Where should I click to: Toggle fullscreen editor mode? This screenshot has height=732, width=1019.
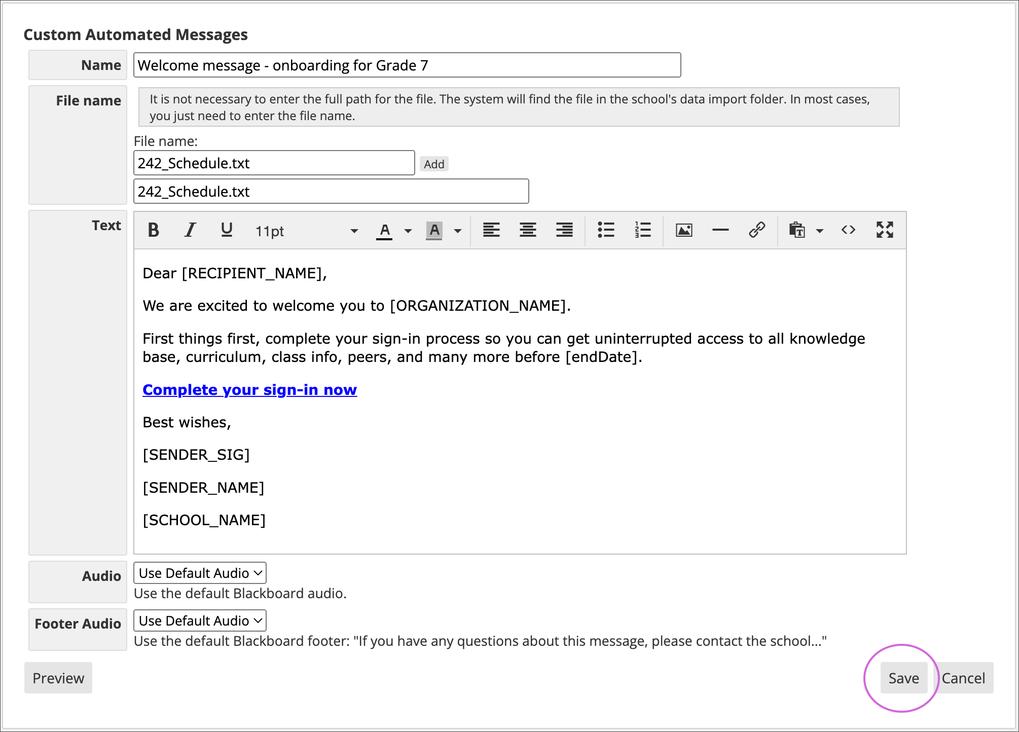885,230
